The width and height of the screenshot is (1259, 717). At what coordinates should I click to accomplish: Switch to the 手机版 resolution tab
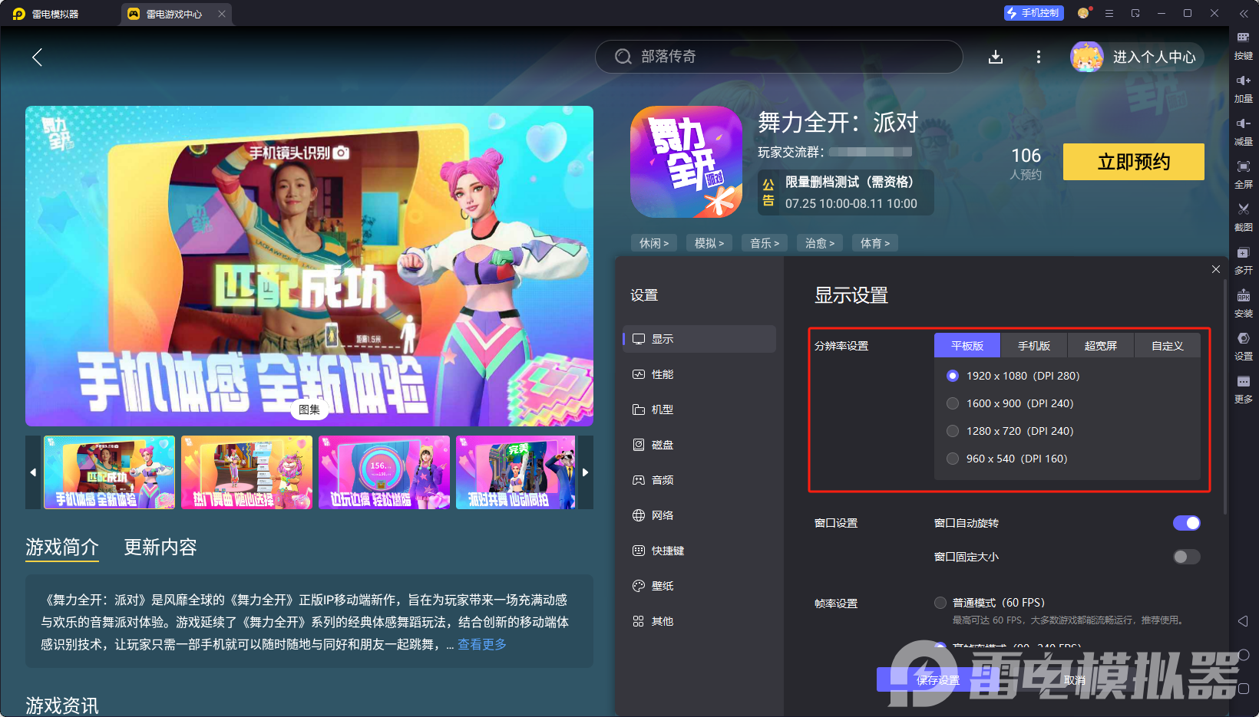[1033, 345]
